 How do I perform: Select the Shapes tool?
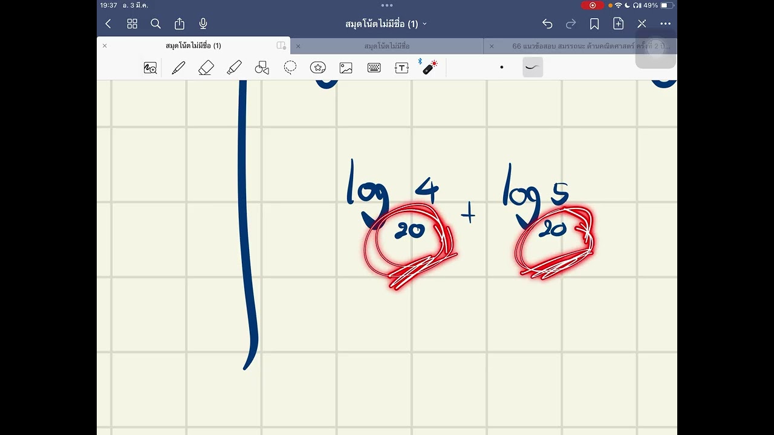262,68
